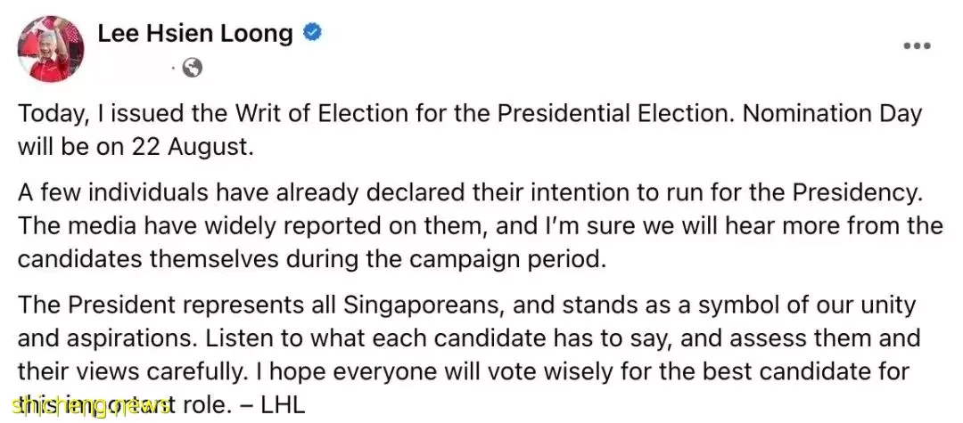Select the paragraph starting "A few individuals"
This screenshot has width=963, height=423.
click(481, 226)
